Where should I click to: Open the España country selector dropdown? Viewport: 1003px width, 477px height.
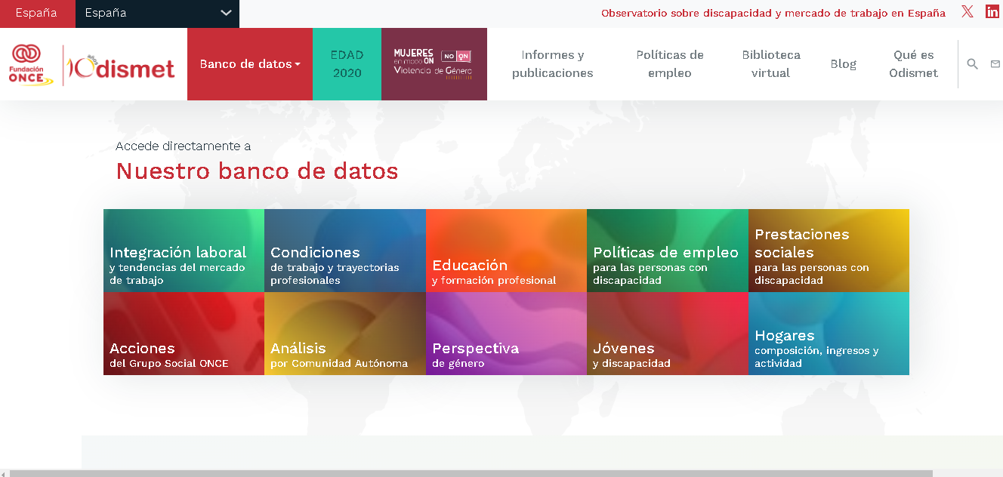(x=157, y=14)
